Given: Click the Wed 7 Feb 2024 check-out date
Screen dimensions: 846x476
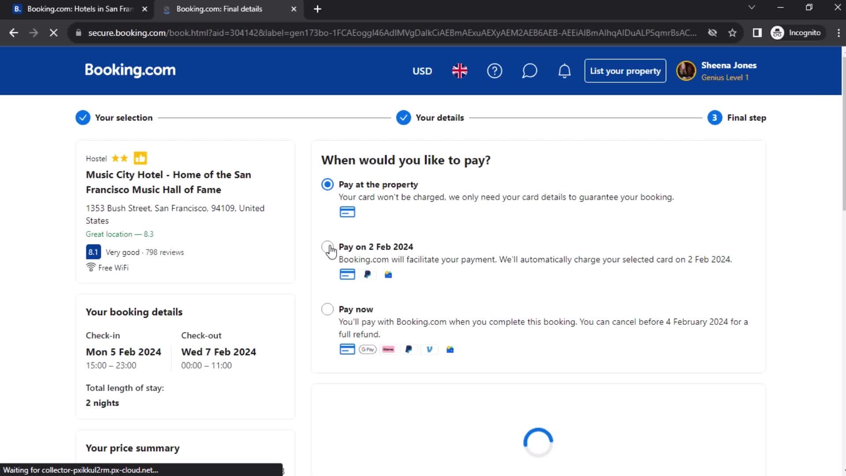Looking at the screenshot, I should click(x=219, y=352).
